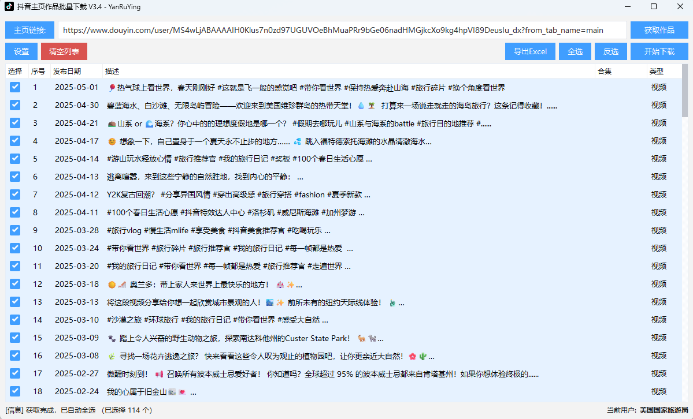Click description starting 热气球上看世界
Image resolution: width=693 pixels, height=419 pixels.
pos(306,88)
